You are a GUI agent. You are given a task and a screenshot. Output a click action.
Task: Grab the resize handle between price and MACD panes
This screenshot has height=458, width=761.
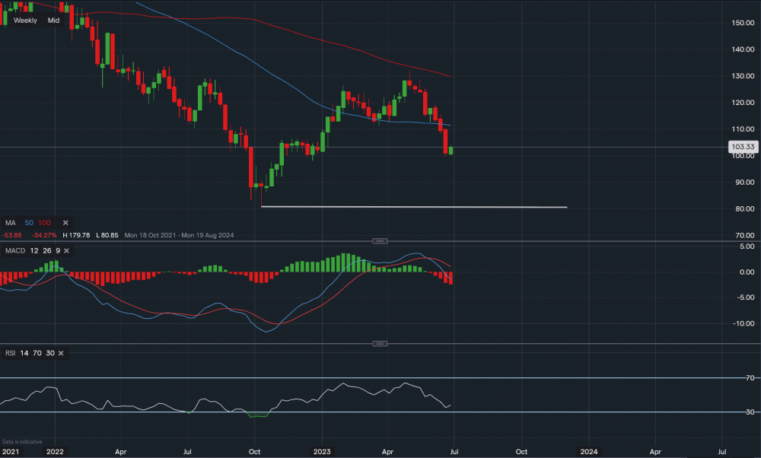coord(379,241)
